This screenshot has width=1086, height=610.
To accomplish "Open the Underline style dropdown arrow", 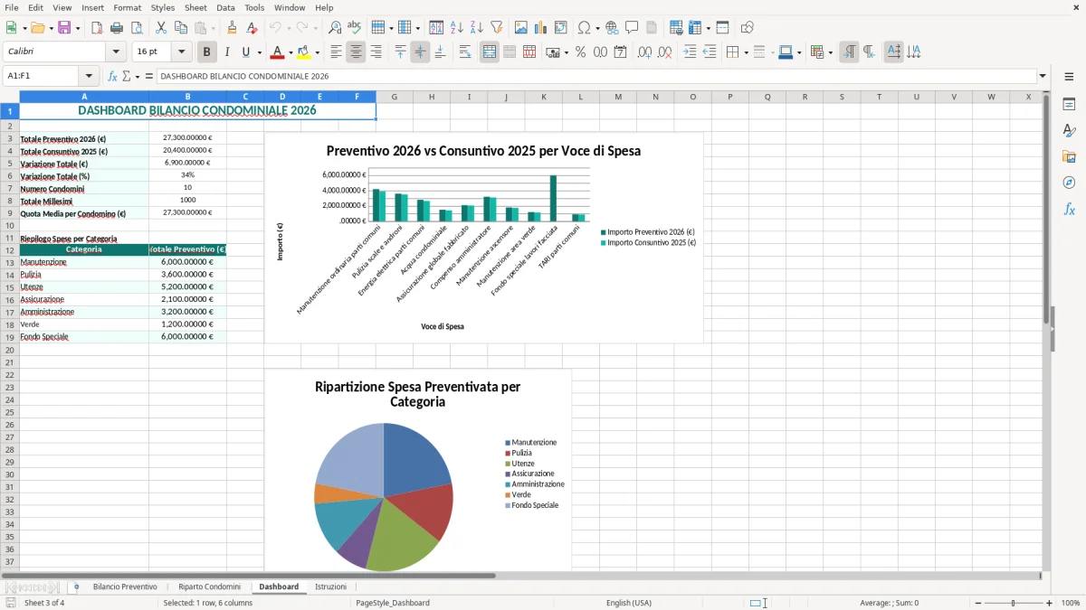I will [x=259, y=52].
